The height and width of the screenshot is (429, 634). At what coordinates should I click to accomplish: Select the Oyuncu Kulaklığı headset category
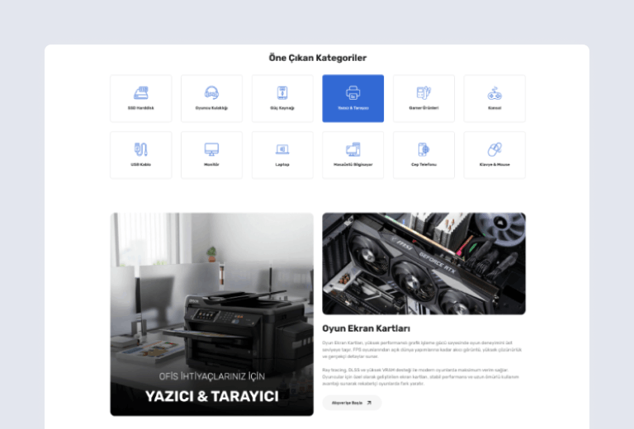211,98
